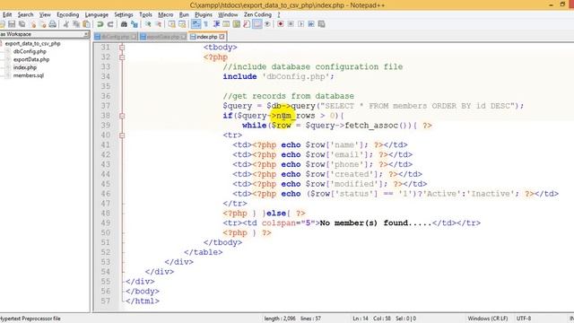This screenshot has height=323, width=574.
Task: Select index.php in workspace tree
Action: [x=25, y=67]
